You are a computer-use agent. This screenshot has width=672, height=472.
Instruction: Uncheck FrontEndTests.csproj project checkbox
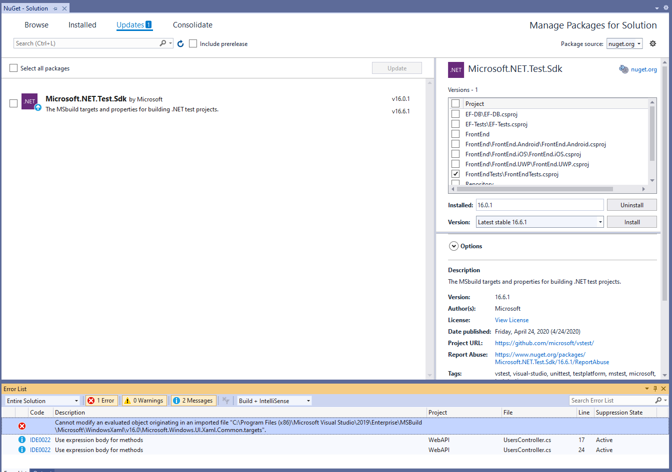click(x=455, y=174)
